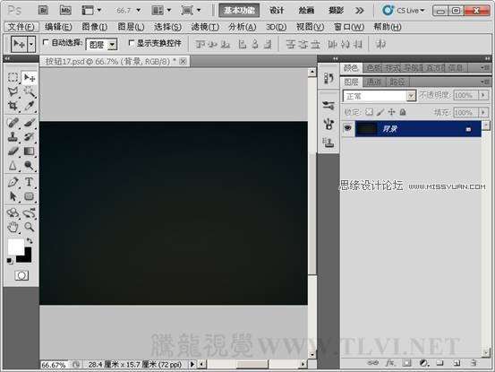Open the 滤镜(T) menu
This screenshot has width=495, height=372.
pos(205,27)
